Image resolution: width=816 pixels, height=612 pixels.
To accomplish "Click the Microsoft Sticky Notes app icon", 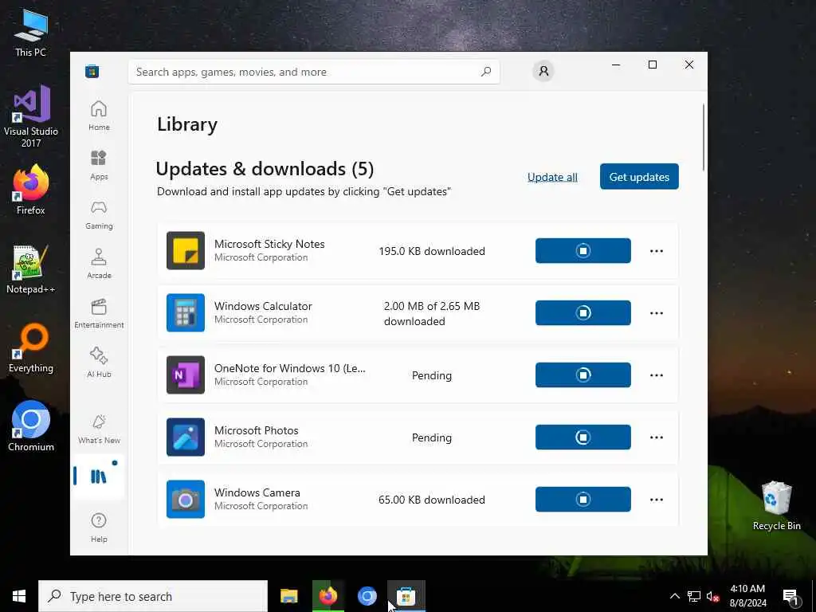I will click(x=185, y=251).
